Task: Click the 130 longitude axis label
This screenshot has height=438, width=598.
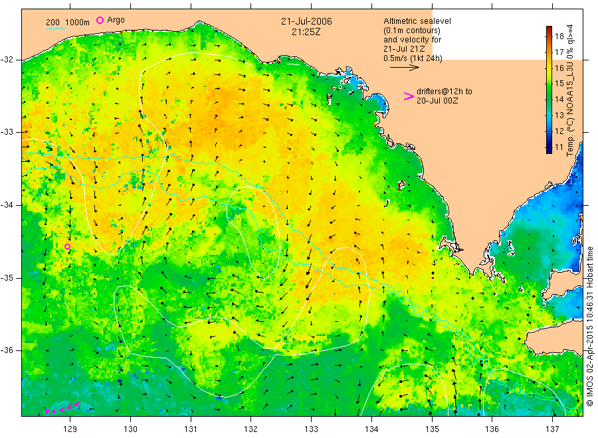Action: pyautogui.click(x=130, y=429)
